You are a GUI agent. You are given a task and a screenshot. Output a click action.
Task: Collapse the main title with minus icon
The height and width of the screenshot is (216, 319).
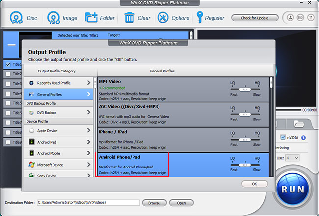pyautogui.click(x=11, y=45)
